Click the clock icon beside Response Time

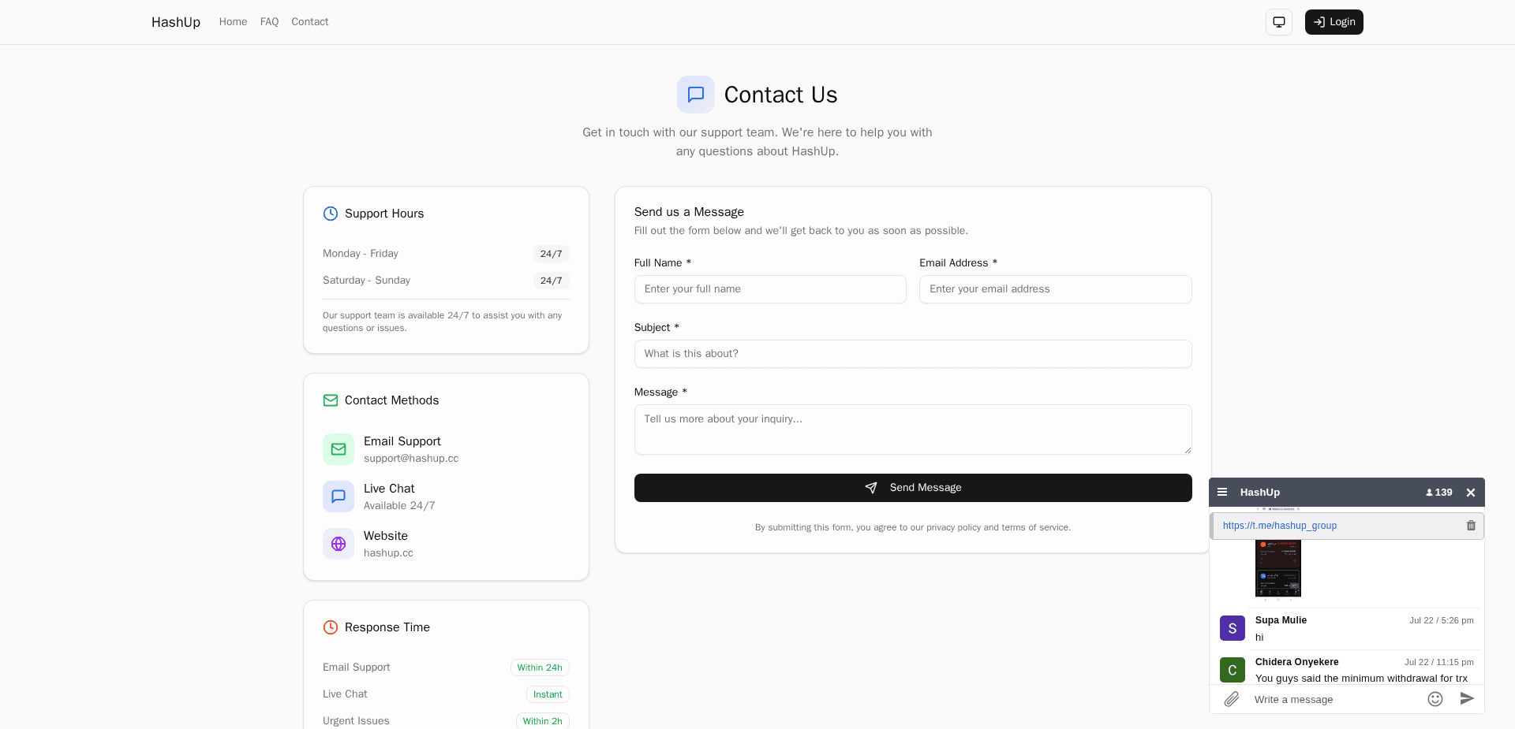(x=330, y=627)
